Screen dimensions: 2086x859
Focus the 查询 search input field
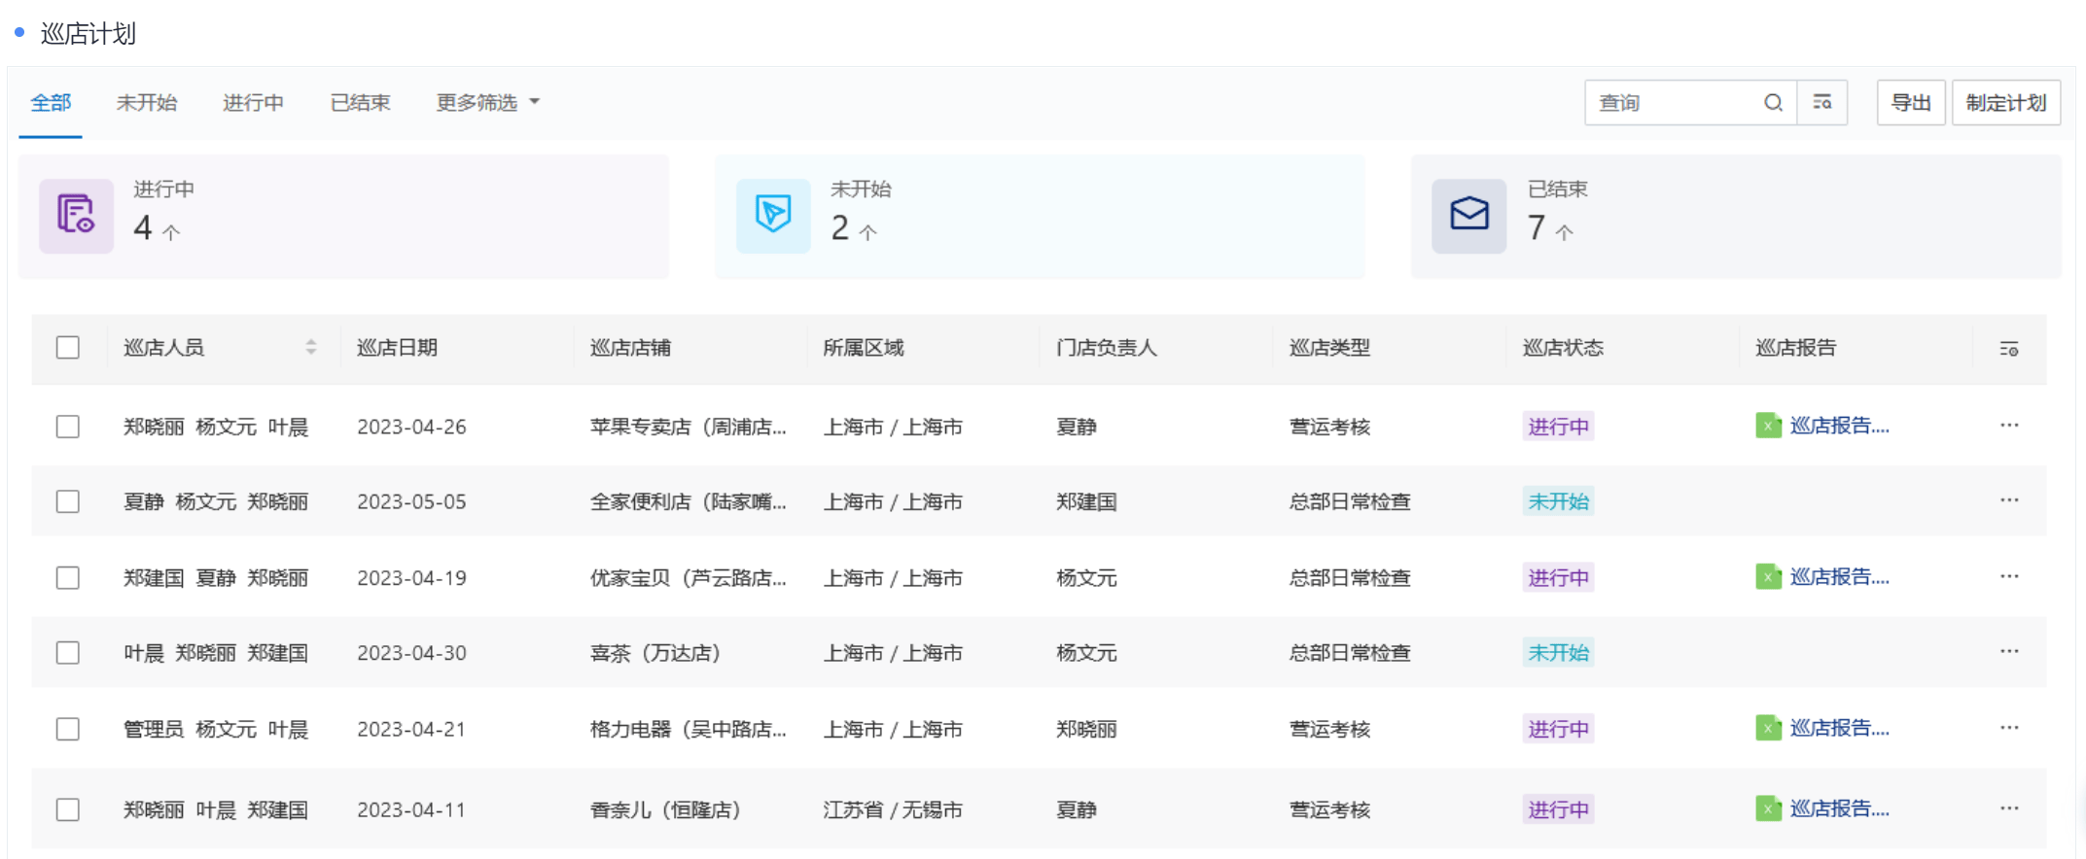click(1673, 103)
